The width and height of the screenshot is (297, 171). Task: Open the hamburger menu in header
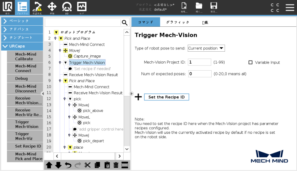(x=290, y=7)
